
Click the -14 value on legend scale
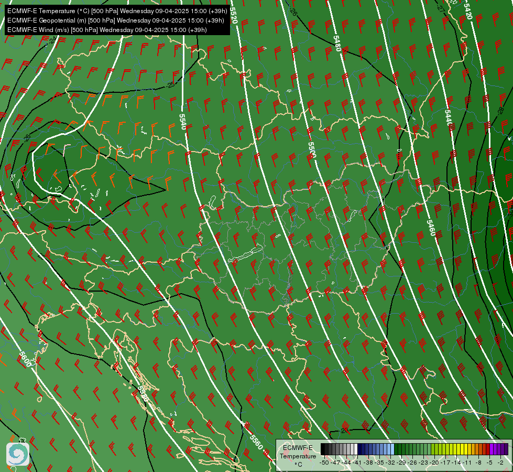pyautogui.click(x=456, y=463)
